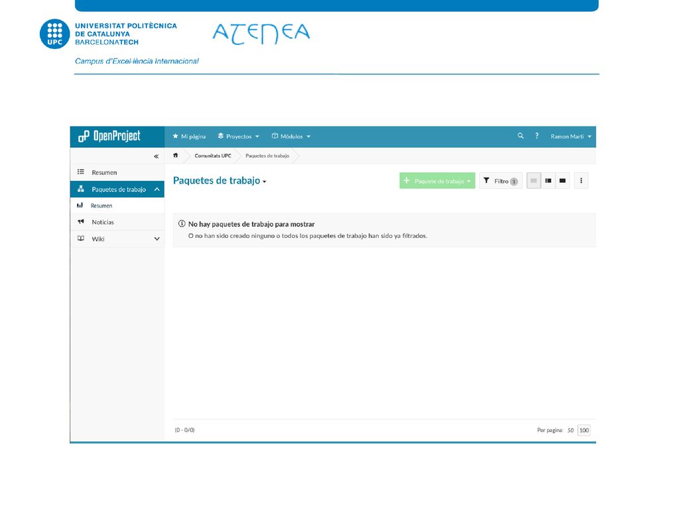Open Ramon Marti user menu
The width and height of the screenshot is (679, 509).
(x=571, y=137)
